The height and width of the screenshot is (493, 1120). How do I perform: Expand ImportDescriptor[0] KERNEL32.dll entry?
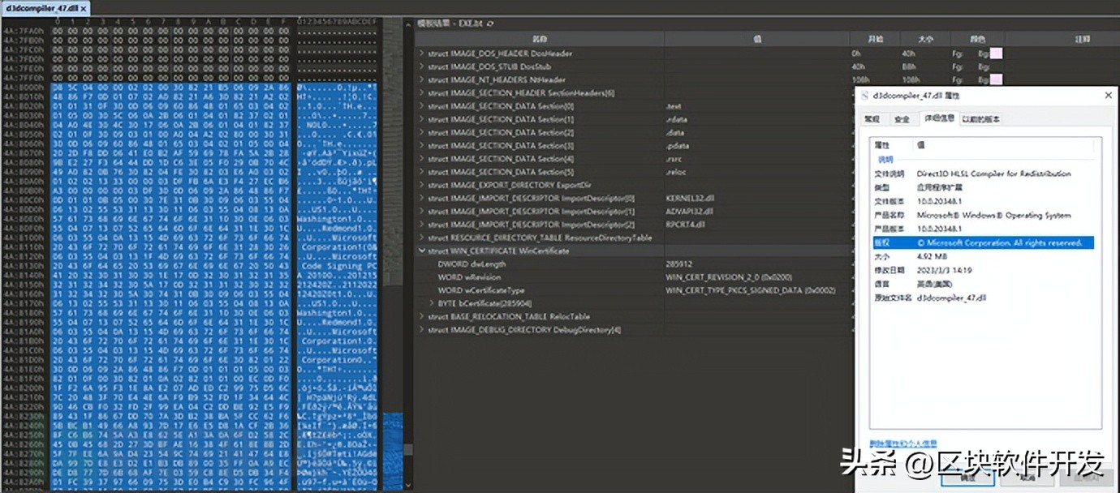pyautogui.click(x=421, y=198)
